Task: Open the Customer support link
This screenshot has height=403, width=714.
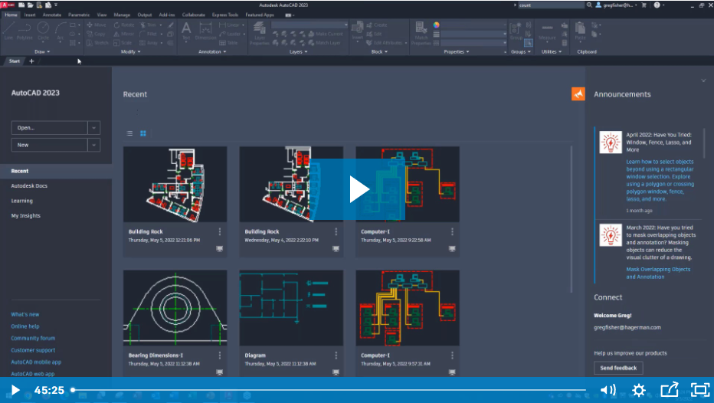Action: 33,350
